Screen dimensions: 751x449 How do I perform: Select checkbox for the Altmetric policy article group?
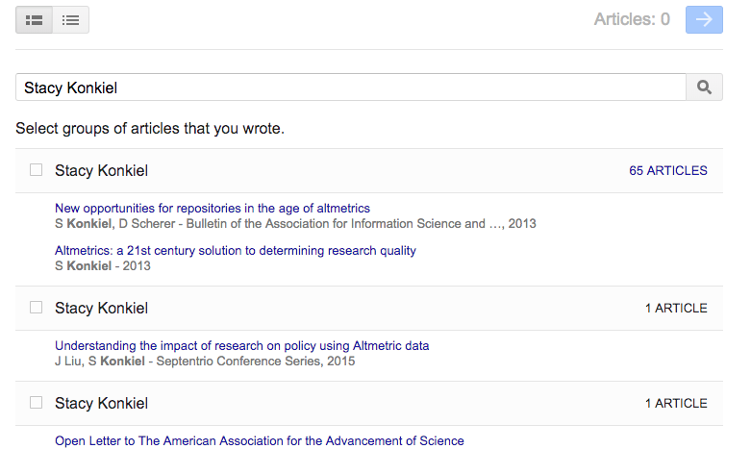[x=36, y=308]
